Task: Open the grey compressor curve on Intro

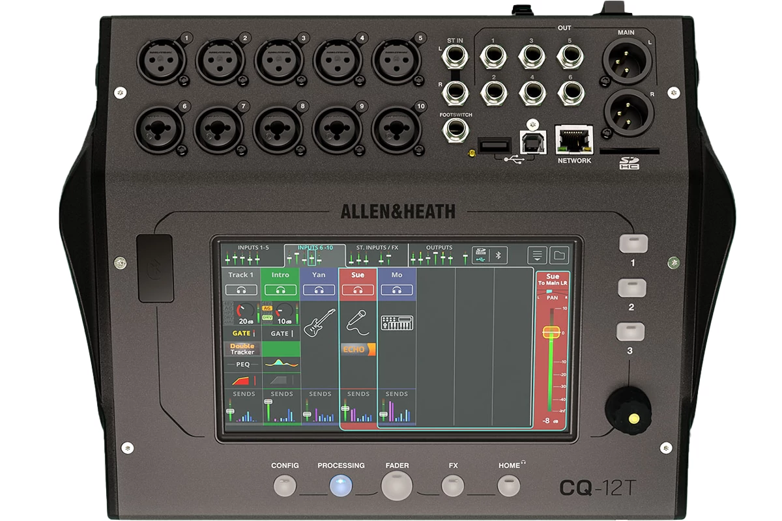Action: click(x=280, y=380)
